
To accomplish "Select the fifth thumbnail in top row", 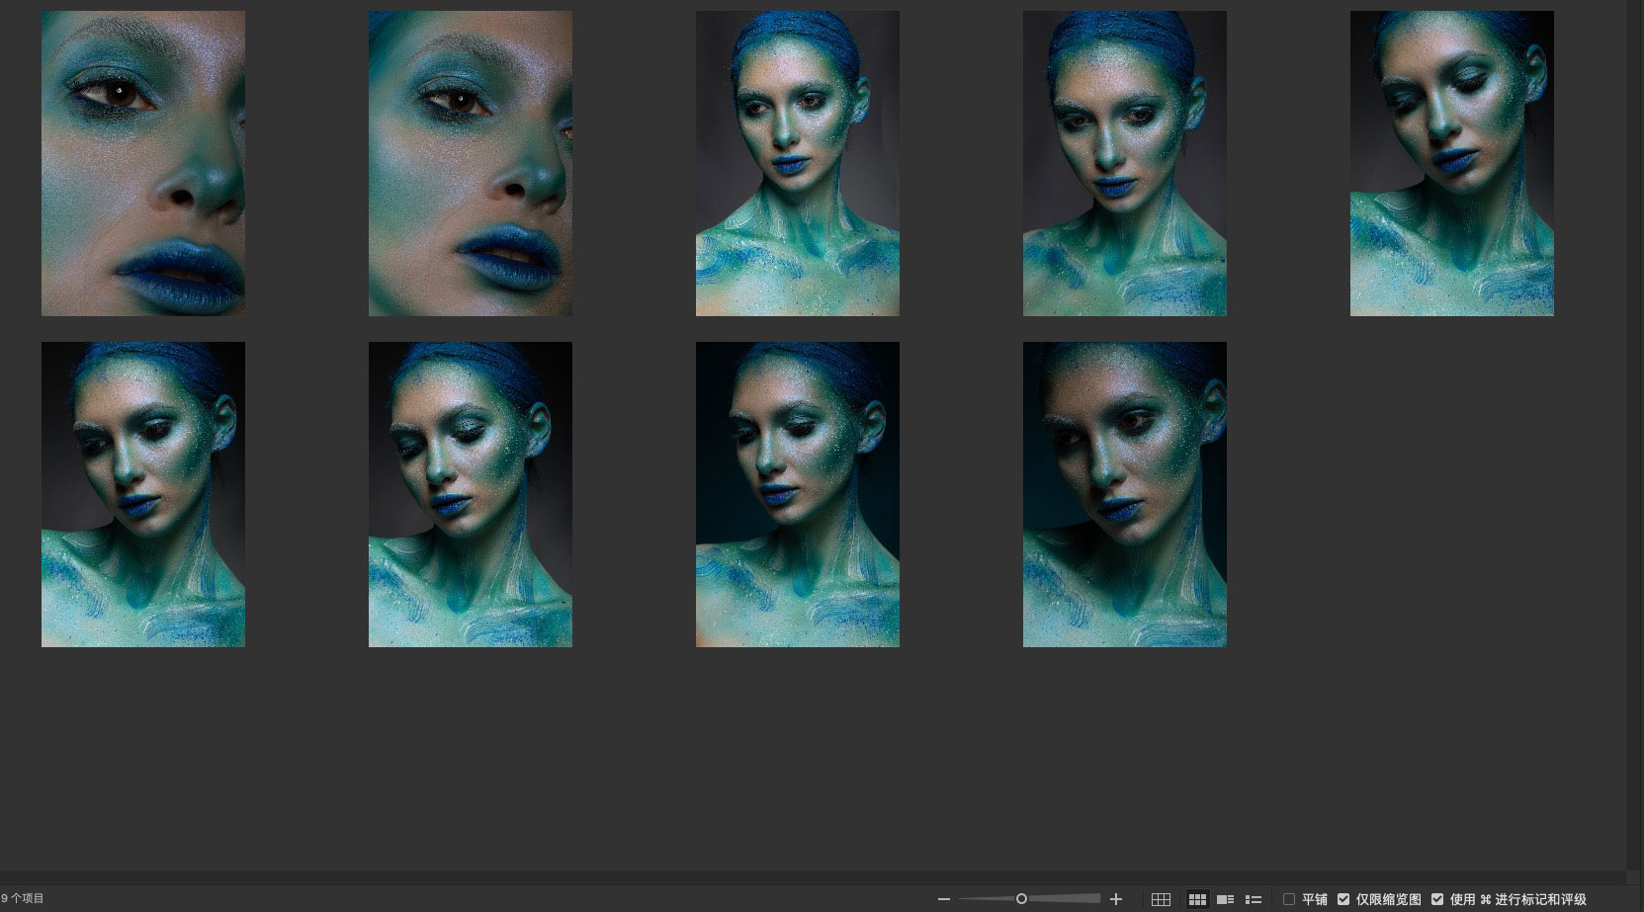I will click(x=1452, y=163).
